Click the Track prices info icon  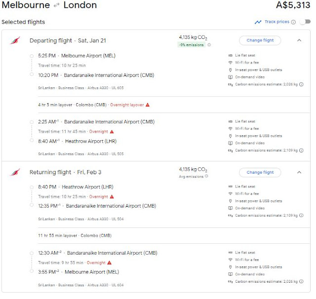(x=293, y=22)
